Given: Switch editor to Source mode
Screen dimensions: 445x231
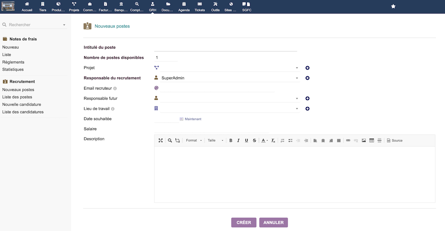Looking at the screenshot, I should click(395, 140).
